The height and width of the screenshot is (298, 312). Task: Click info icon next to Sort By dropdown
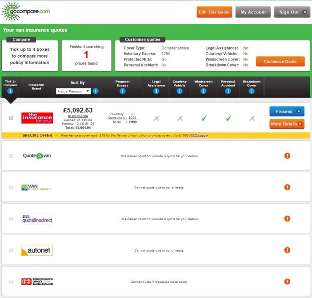point(96,91)
